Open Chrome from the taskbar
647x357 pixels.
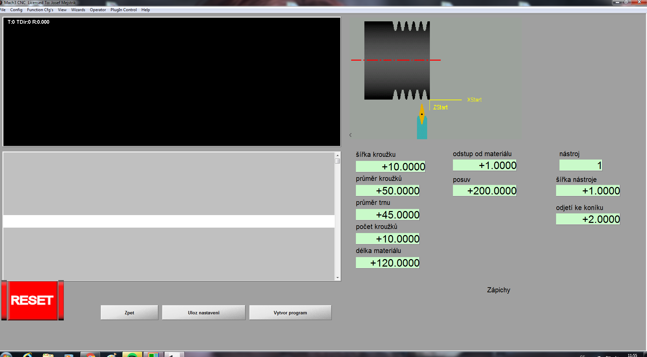(x=90, y=355)
